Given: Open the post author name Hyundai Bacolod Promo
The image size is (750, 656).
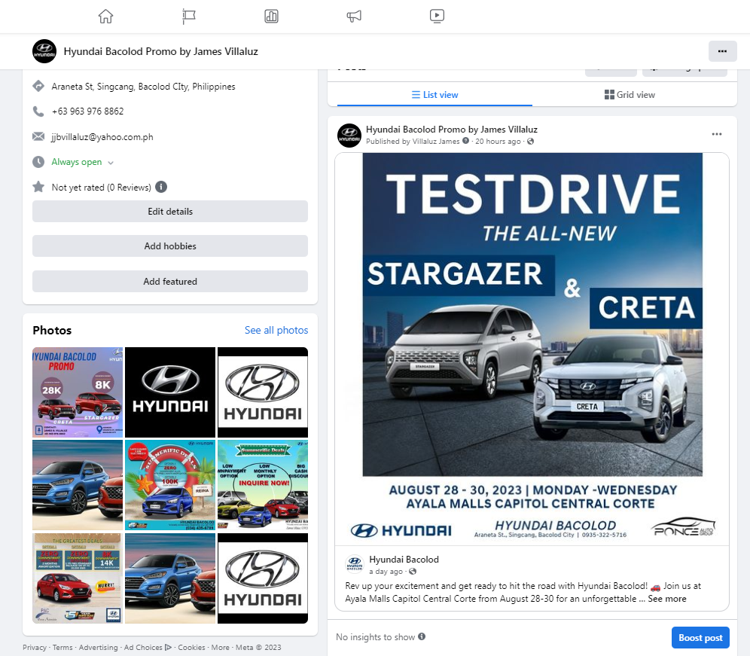Looking at the screenshot, I should point(452,130).
